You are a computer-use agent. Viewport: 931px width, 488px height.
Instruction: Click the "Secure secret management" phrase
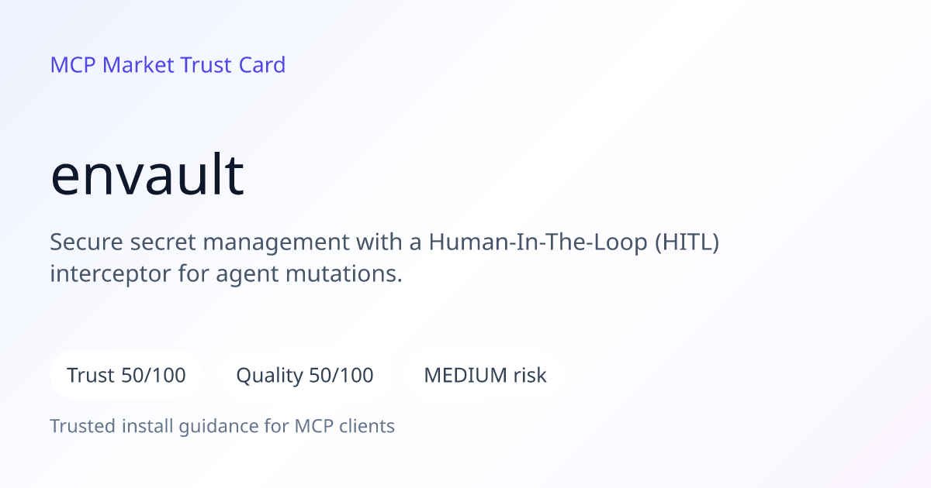(x=199, y=242)
